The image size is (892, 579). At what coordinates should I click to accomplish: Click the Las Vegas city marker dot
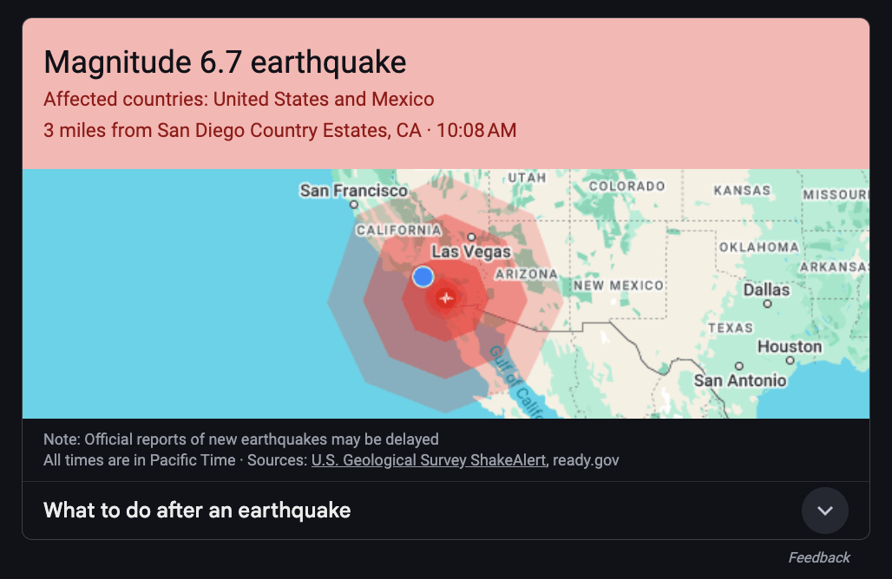point(471,236)
